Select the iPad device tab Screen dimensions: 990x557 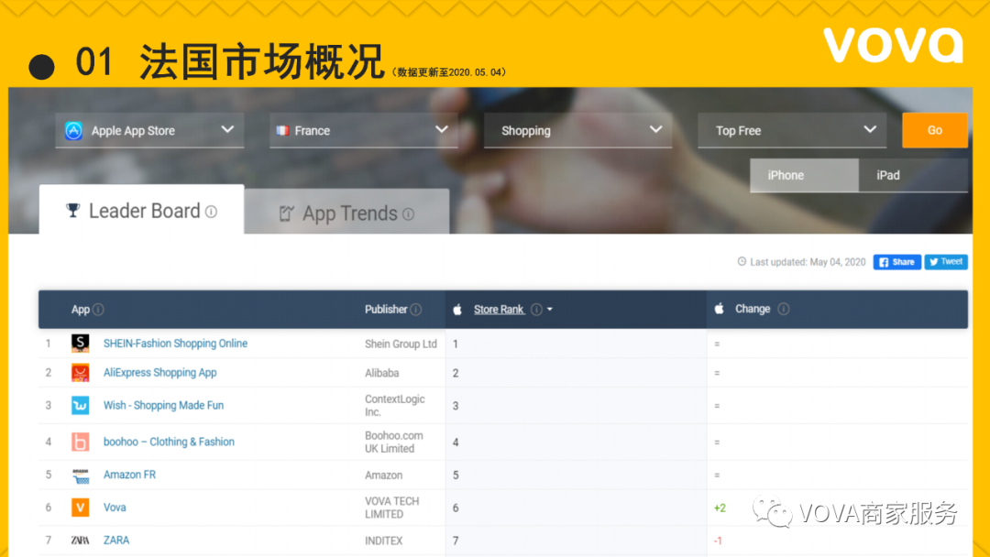click(x=913, y=175)
